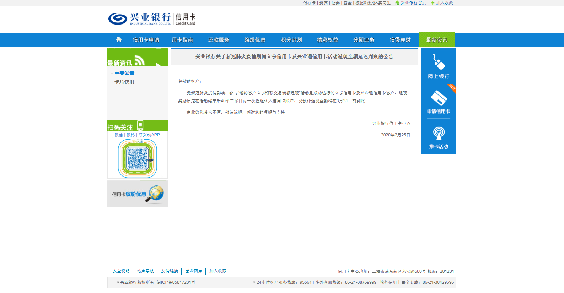Click the home icon in navigation bar
Screen dimensions: 564x293
[119, 39]
